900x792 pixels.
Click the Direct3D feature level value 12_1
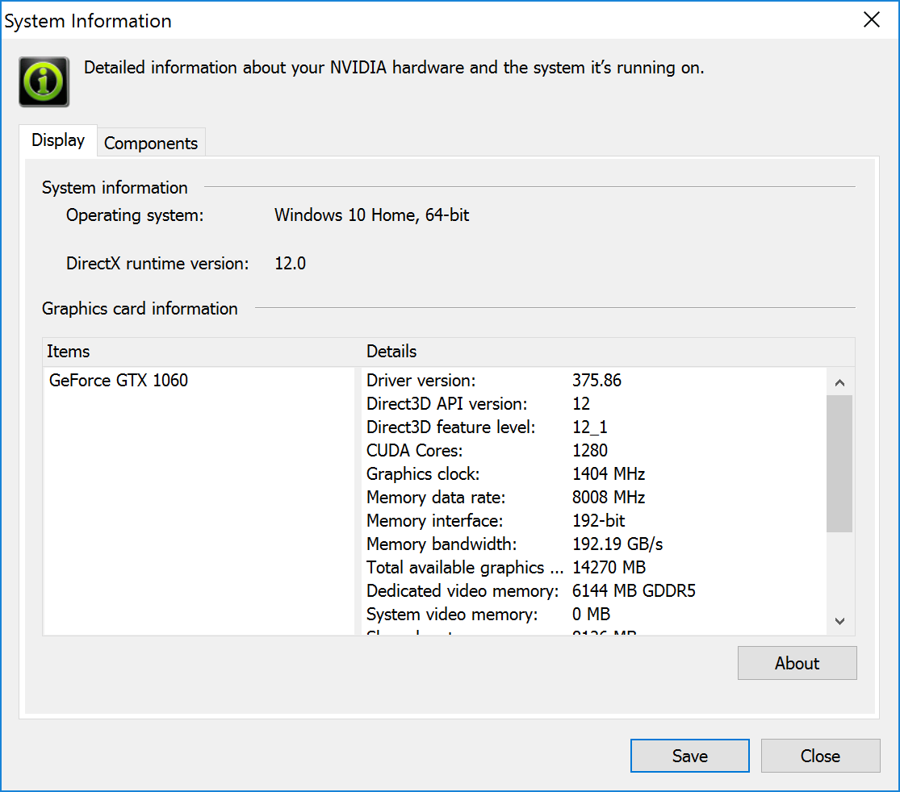[589, 427]
